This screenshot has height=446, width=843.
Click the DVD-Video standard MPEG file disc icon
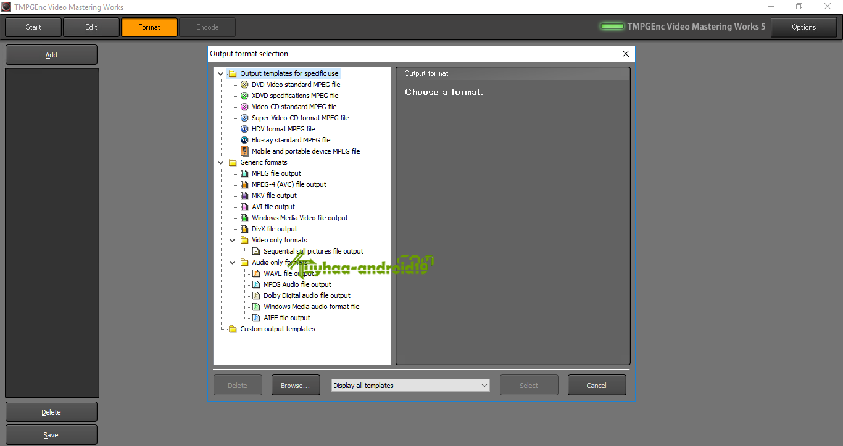click(x=244, y=85)
